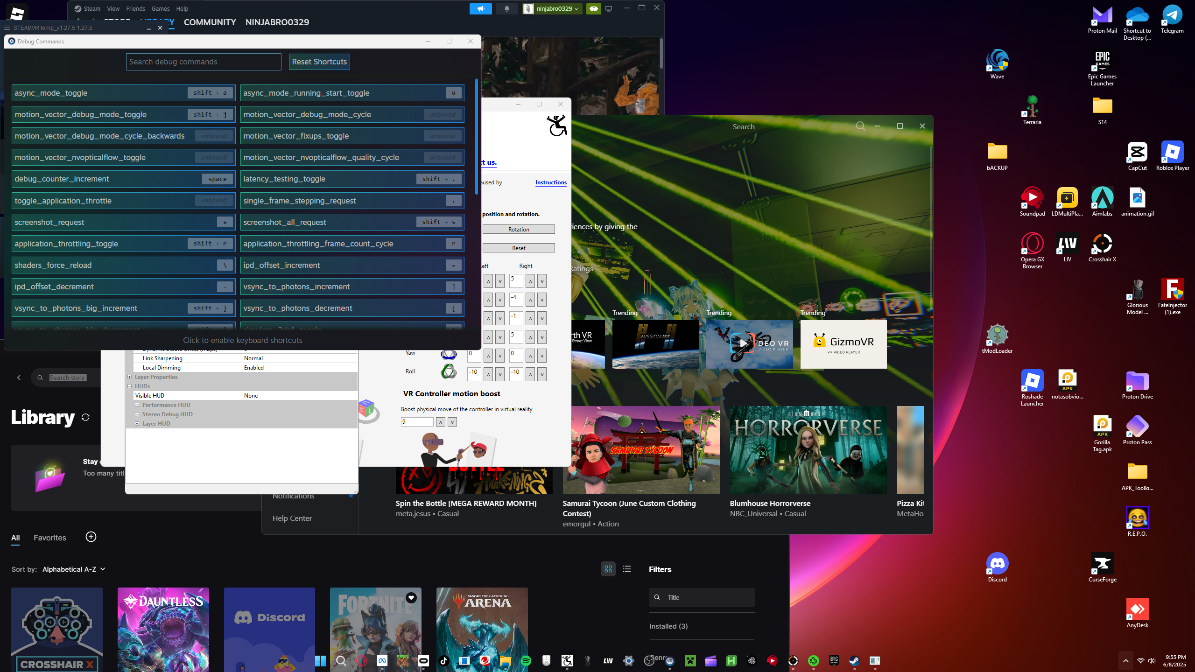Click the search magnifier icon in Meta store
Screen dimensions: 1195x672
[x=860, y=126]
